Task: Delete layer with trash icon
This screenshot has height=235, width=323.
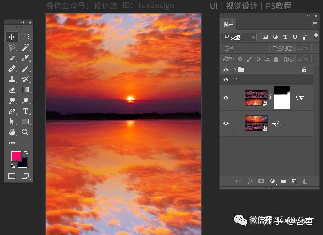Action: click(305, 181)
